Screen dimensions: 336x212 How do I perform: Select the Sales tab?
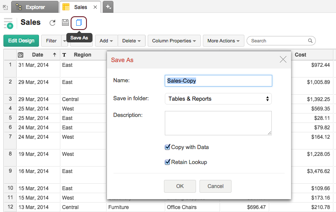click(x=76, y=7)
